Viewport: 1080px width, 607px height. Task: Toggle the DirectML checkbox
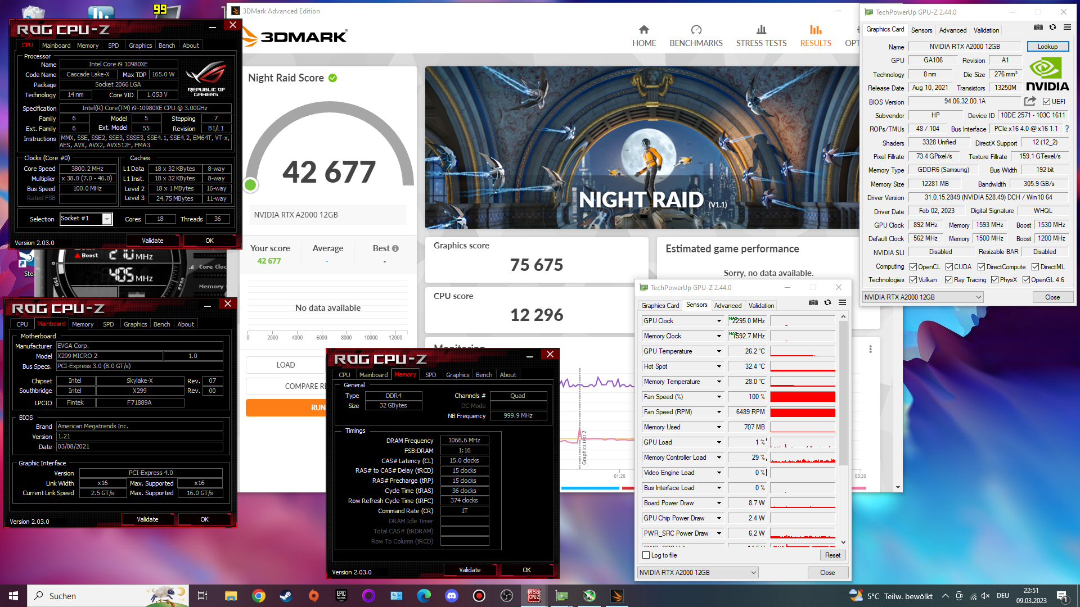[1035, 266]
